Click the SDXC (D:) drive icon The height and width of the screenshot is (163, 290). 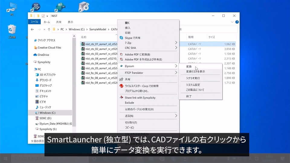pos(37,118)
